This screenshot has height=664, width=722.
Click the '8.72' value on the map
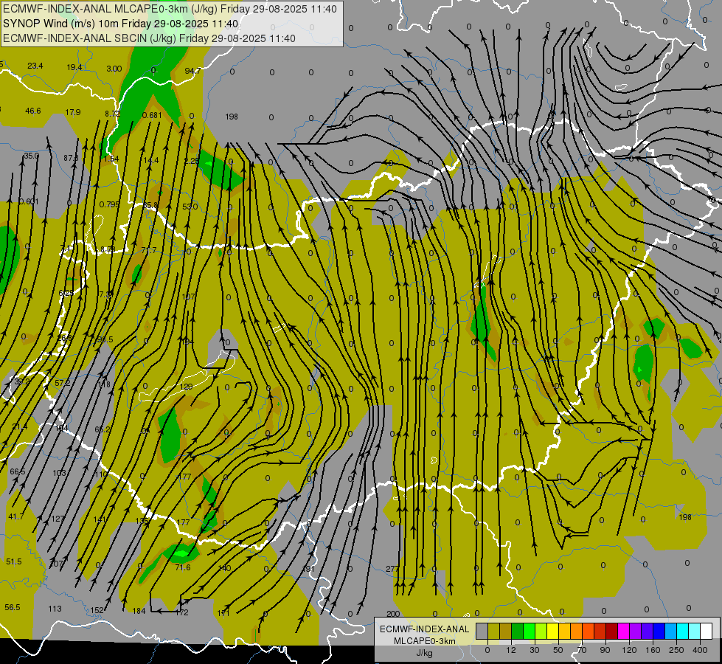[112, 114]
